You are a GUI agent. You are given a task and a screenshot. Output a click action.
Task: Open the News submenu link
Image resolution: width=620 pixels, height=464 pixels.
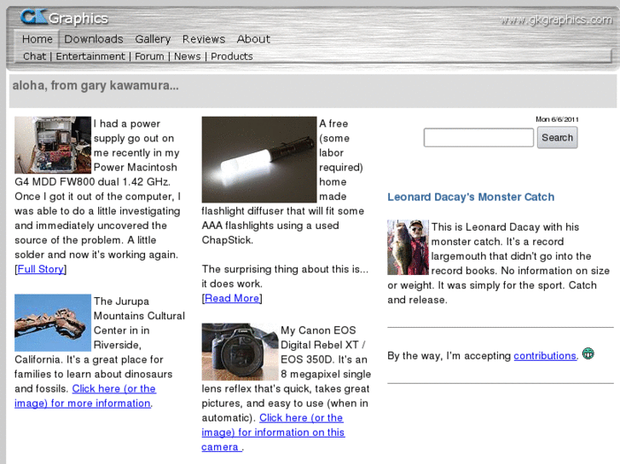(x=188, y=56)
